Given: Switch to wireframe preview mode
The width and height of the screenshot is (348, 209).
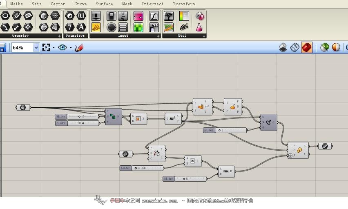Looking at the screenshot, I should coord(295,47).
